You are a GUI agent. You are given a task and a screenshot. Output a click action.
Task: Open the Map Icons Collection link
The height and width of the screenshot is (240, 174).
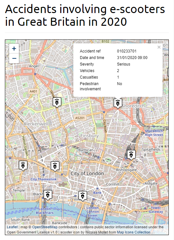pos(134,232)
